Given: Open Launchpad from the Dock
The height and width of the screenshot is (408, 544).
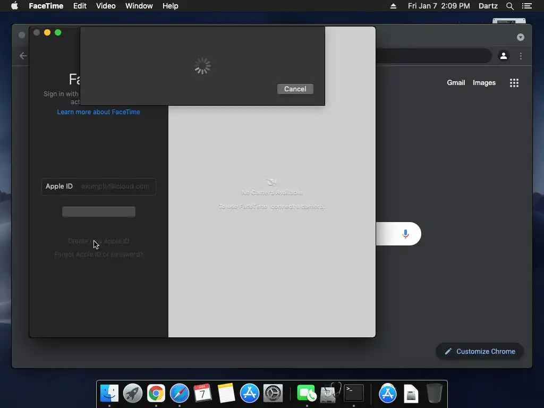Looking at the screenshot, I should [132, 394].
